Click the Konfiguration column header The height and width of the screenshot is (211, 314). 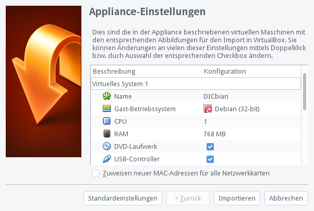[251, 72]
